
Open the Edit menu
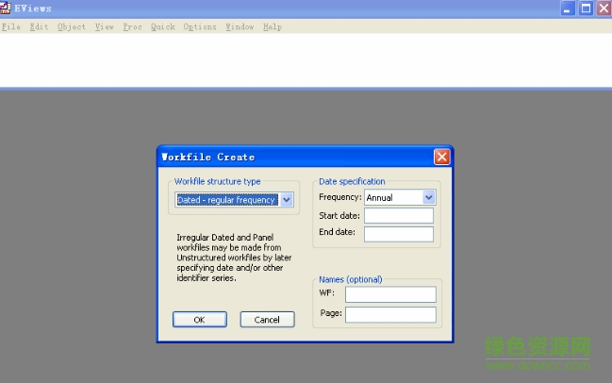pos(39,27)
